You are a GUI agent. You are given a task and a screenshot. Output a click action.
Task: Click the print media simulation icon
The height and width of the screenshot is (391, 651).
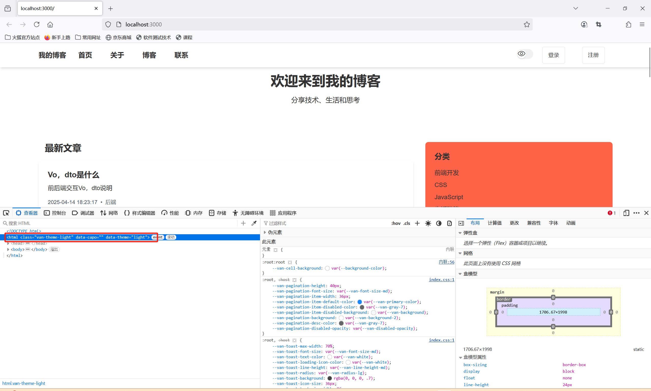pos(450,223)
